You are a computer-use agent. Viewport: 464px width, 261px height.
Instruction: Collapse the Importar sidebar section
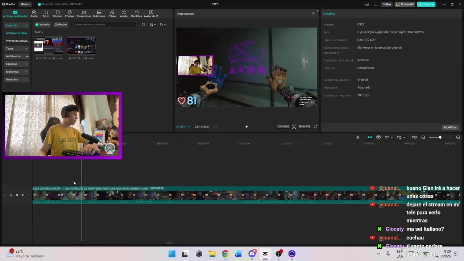point(17,25)
